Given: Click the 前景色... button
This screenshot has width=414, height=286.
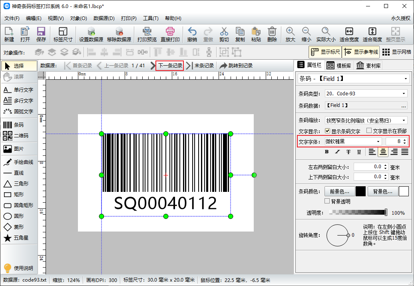Looking at the screenshot, I should point(339,191).
